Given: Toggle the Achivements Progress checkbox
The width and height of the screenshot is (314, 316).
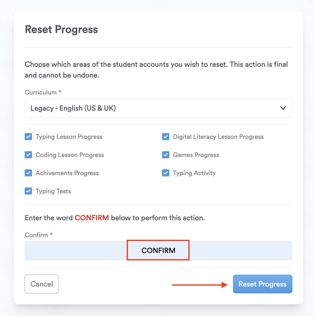Looking at the screenshot, I should pos(28,173).
